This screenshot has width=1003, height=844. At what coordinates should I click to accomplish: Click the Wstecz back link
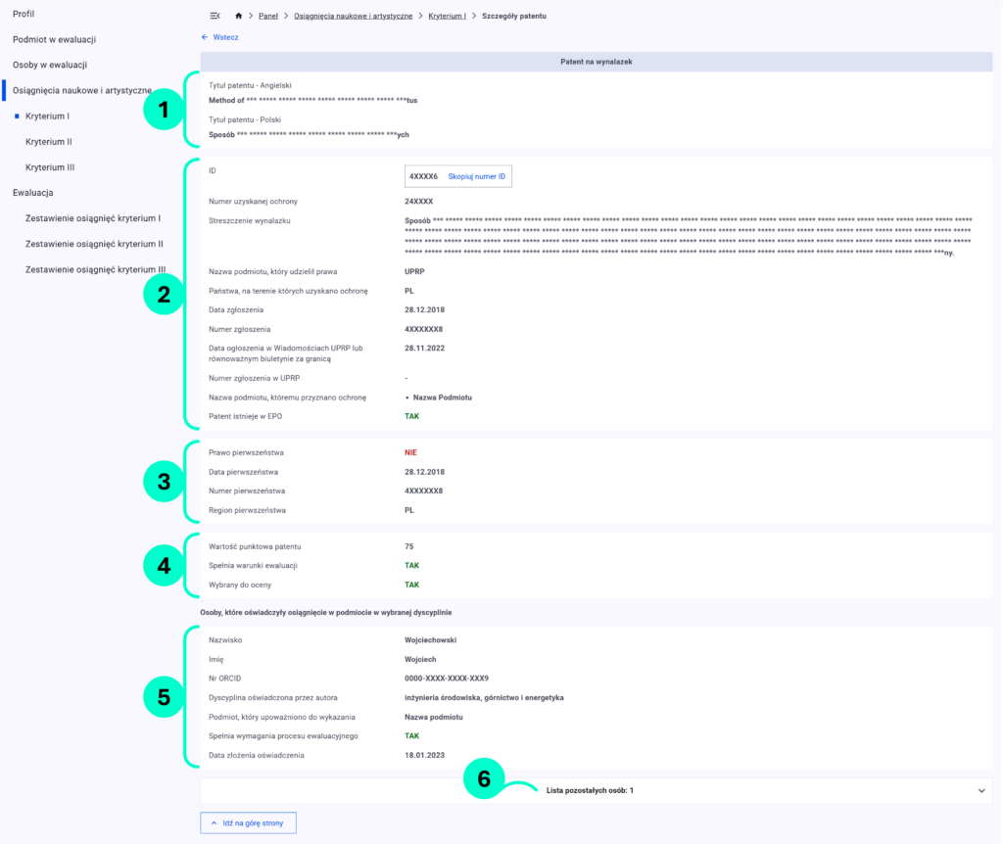[220, 37]
